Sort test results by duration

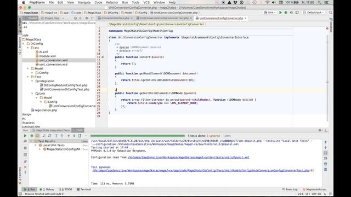(x=50, y=136)
